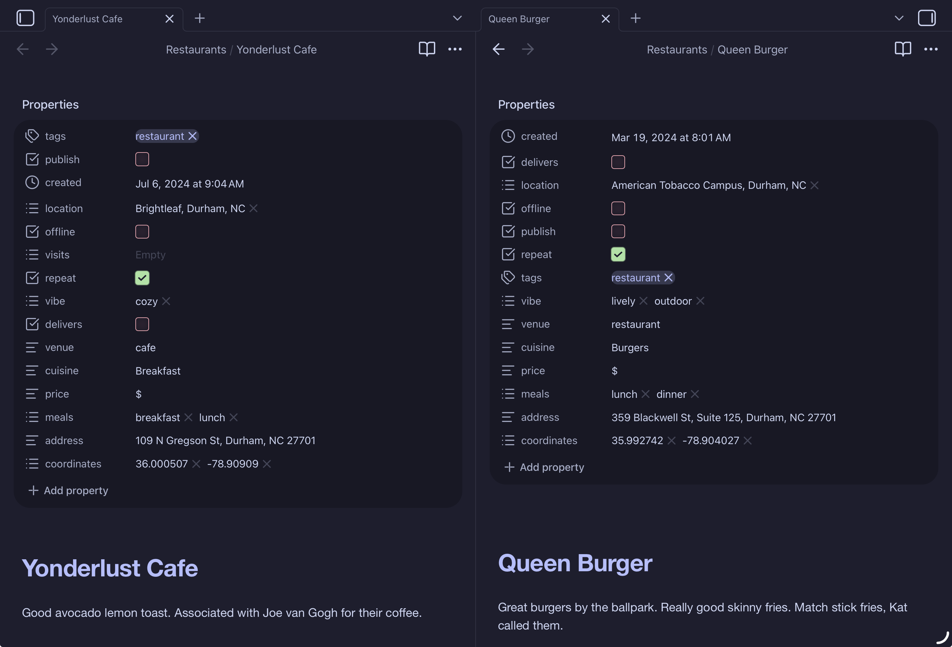Uncheck repeat checkbox in Queen Burger

coord(618,255)
